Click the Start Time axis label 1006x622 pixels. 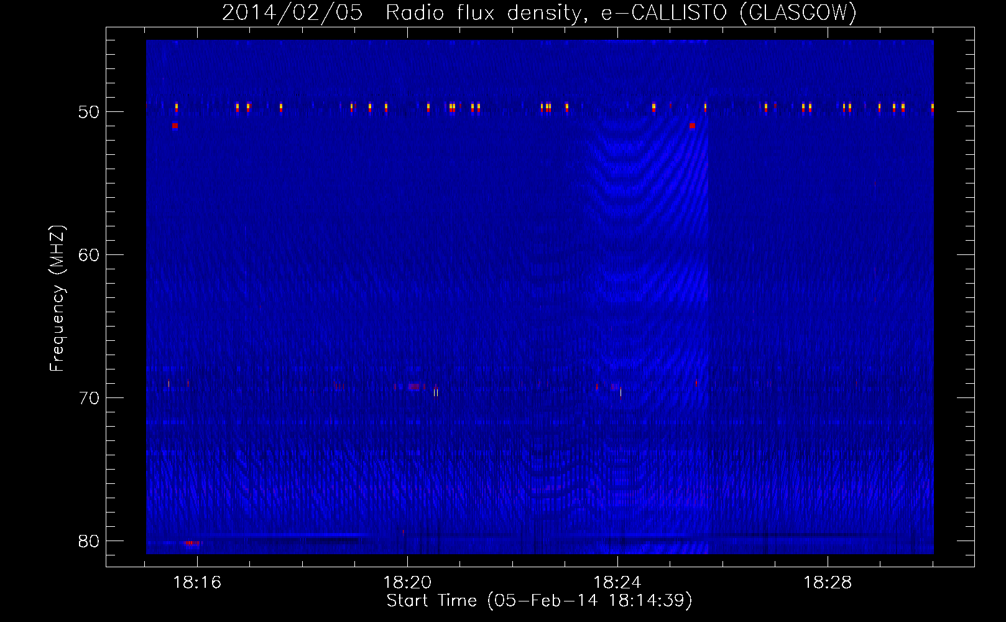tap(539, 601)
